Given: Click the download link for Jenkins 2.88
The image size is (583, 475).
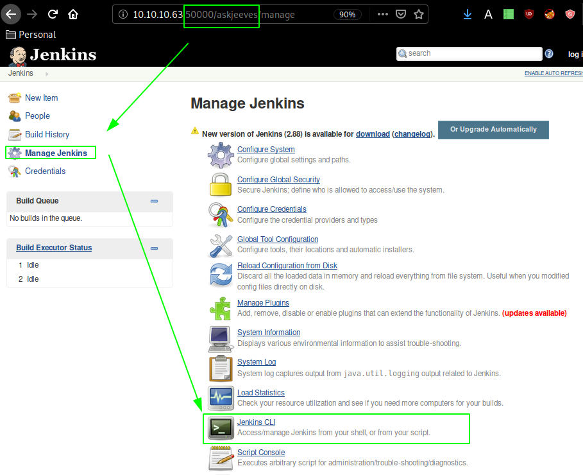Looking at the screenshot, I should 373,134.
